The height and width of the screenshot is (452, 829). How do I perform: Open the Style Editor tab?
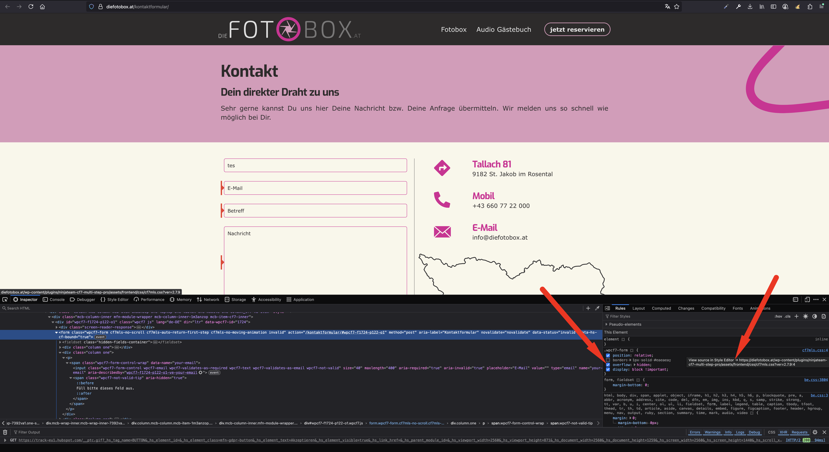point(114,299)
